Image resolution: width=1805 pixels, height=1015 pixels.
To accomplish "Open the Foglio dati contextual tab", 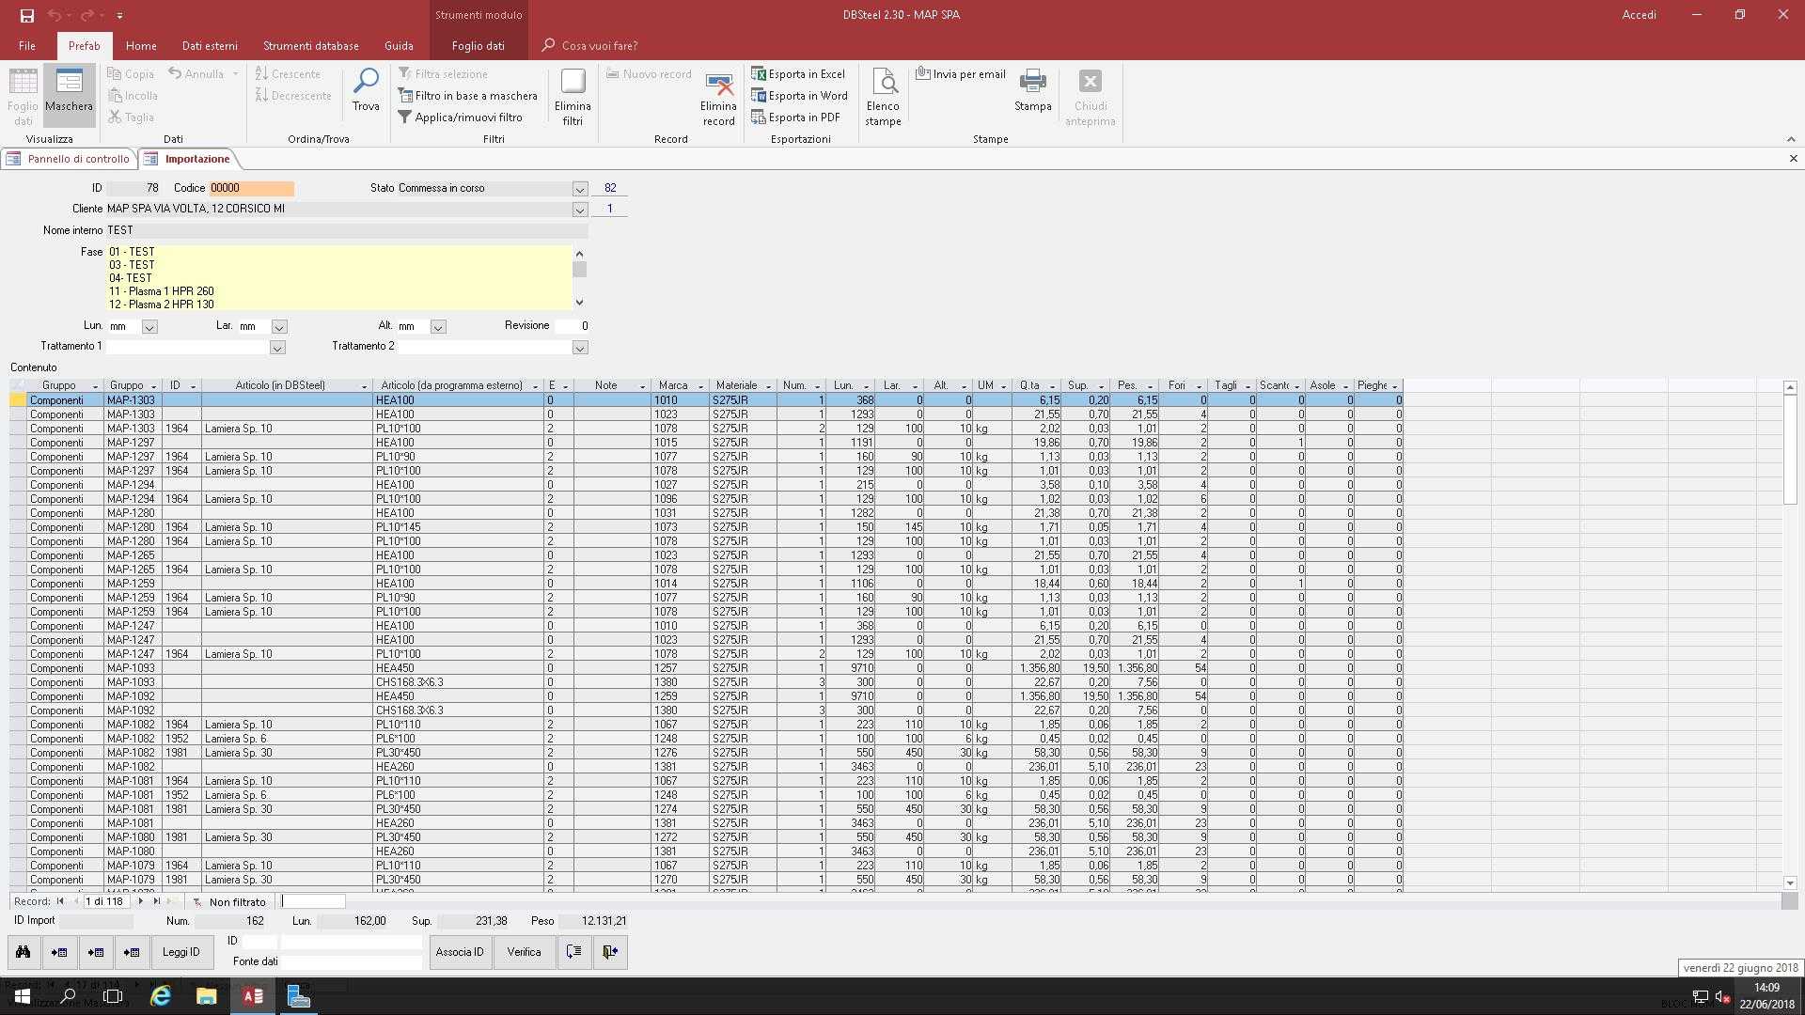I will 478,45.
